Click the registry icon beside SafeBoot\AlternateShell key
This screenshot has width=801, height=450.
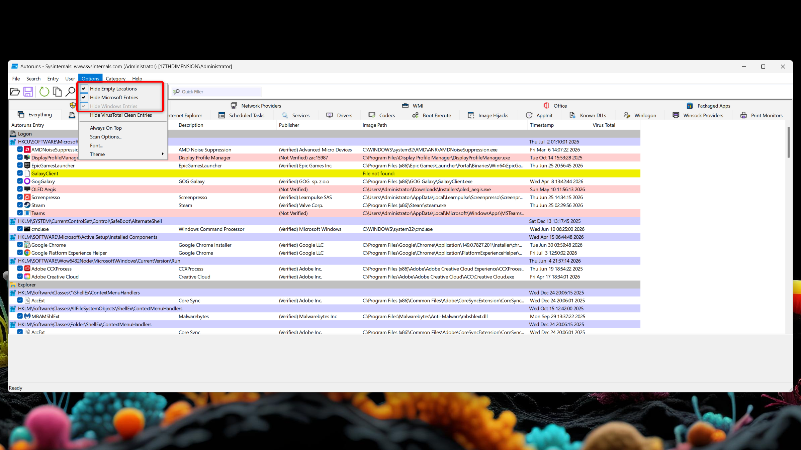(x=13, y=221)
